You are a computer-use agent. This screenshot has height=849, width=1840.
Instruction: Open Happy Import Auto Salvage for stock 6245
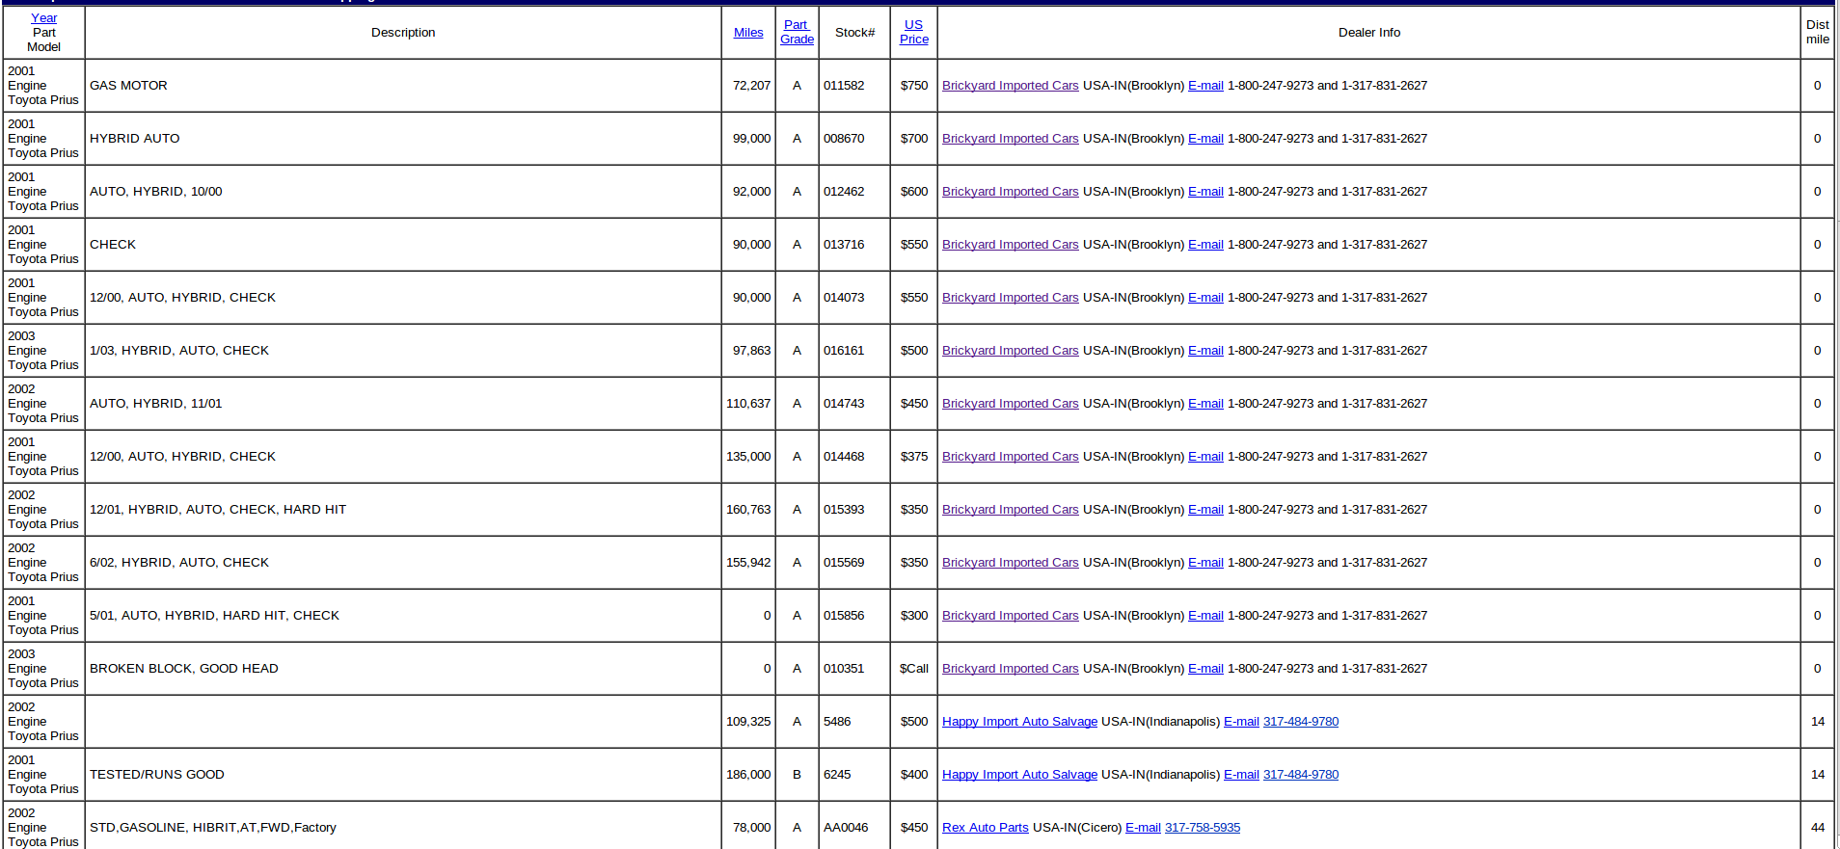click(1019, 775)
